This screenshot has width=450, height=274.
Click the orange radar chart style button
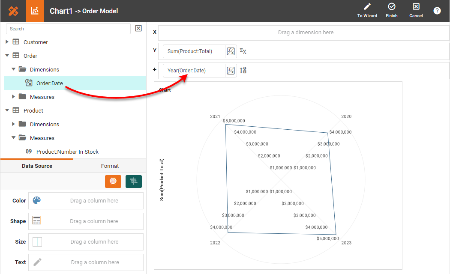(113, 182)
